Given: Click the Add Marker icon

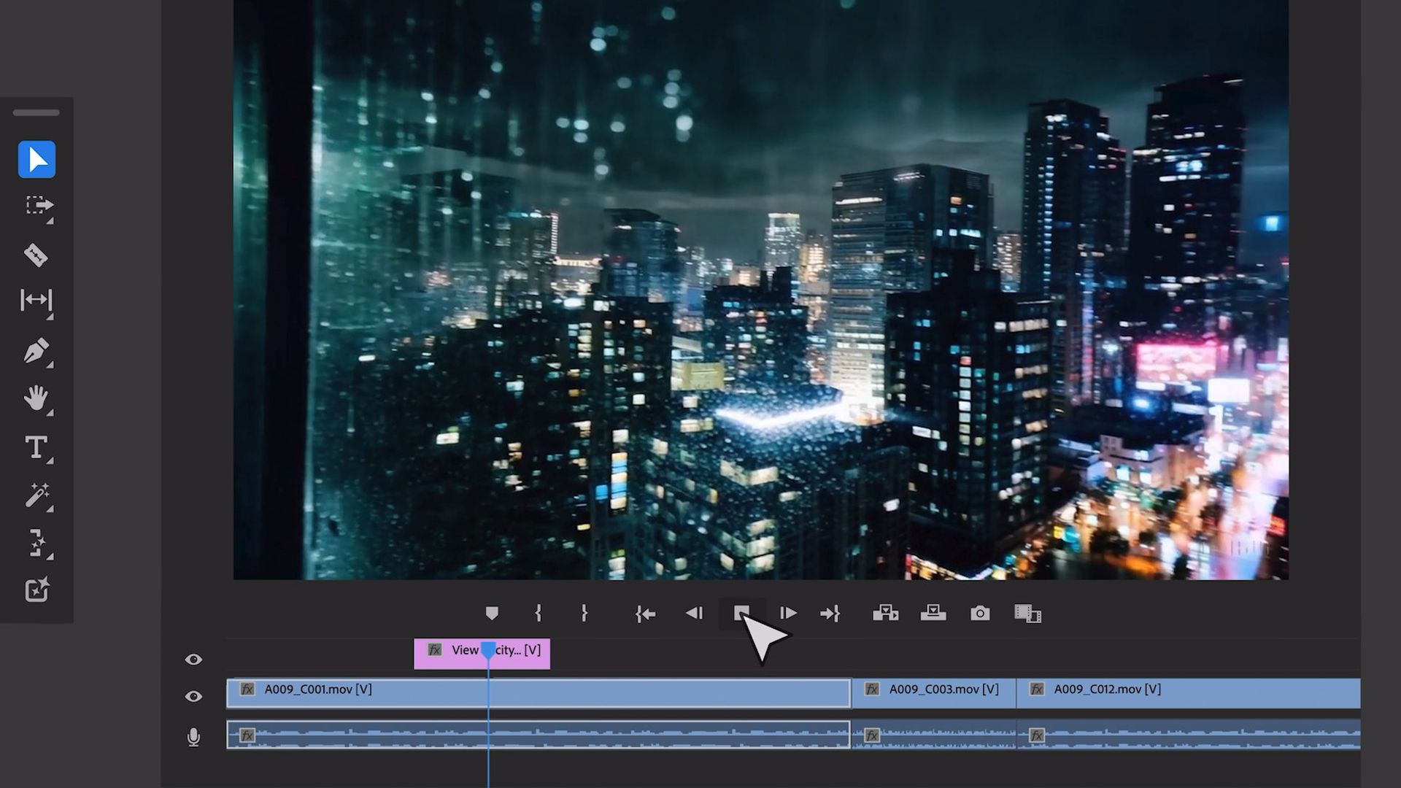Looking at the screenshot, I should click(x=493, y=614).
